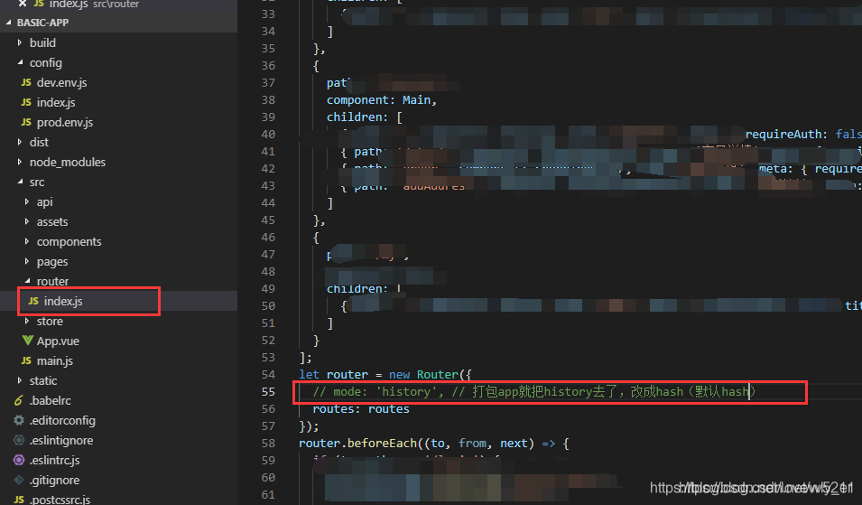Viewport: 862px width, 505px height.
Task: Click the router.beforeEach code line
Action: pos(434,443)
